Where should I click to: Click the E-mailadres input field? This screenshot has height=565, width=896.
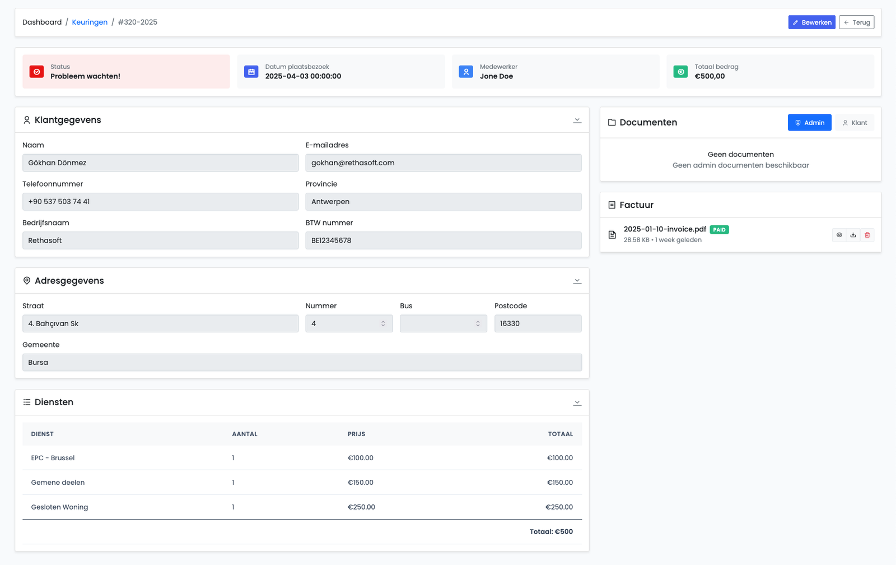point(444,163)
